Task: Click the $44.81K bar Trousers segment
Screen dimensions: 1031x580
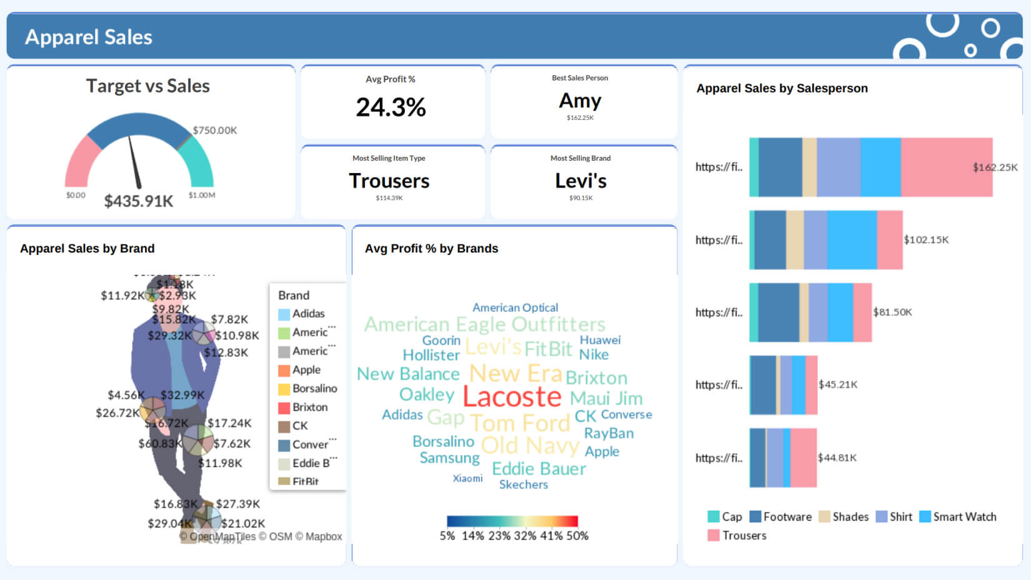Action: (804, 457)
